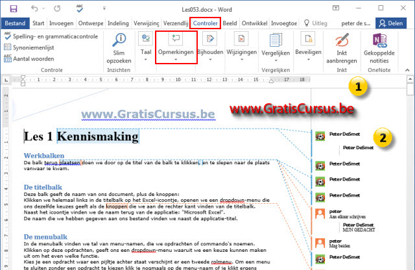The width and height of the screenshot is (415, 270).
Task: Open the Ontwikkelaars tab
Action: 254,23
